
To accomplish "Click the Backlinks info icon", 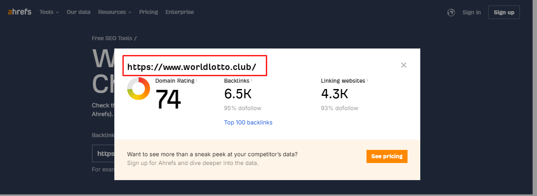I will 251,80.
